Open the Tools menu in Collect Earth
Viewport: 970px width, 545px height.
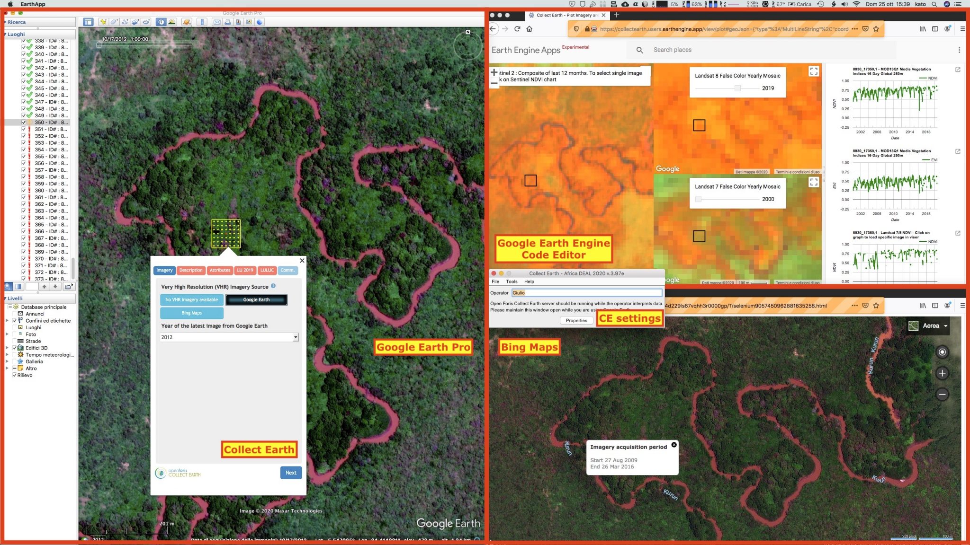pos(512,281)
